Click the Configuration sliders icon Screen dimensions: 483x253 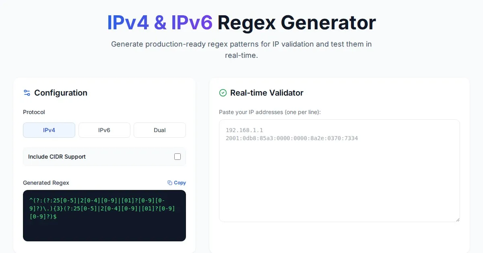(27, 93)
